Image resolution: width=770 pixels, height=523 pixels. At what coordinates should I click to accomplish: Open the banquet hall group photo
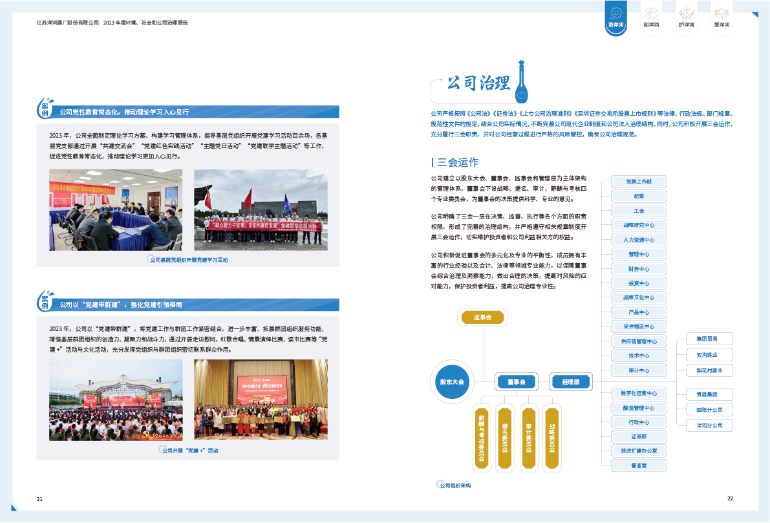261,400
